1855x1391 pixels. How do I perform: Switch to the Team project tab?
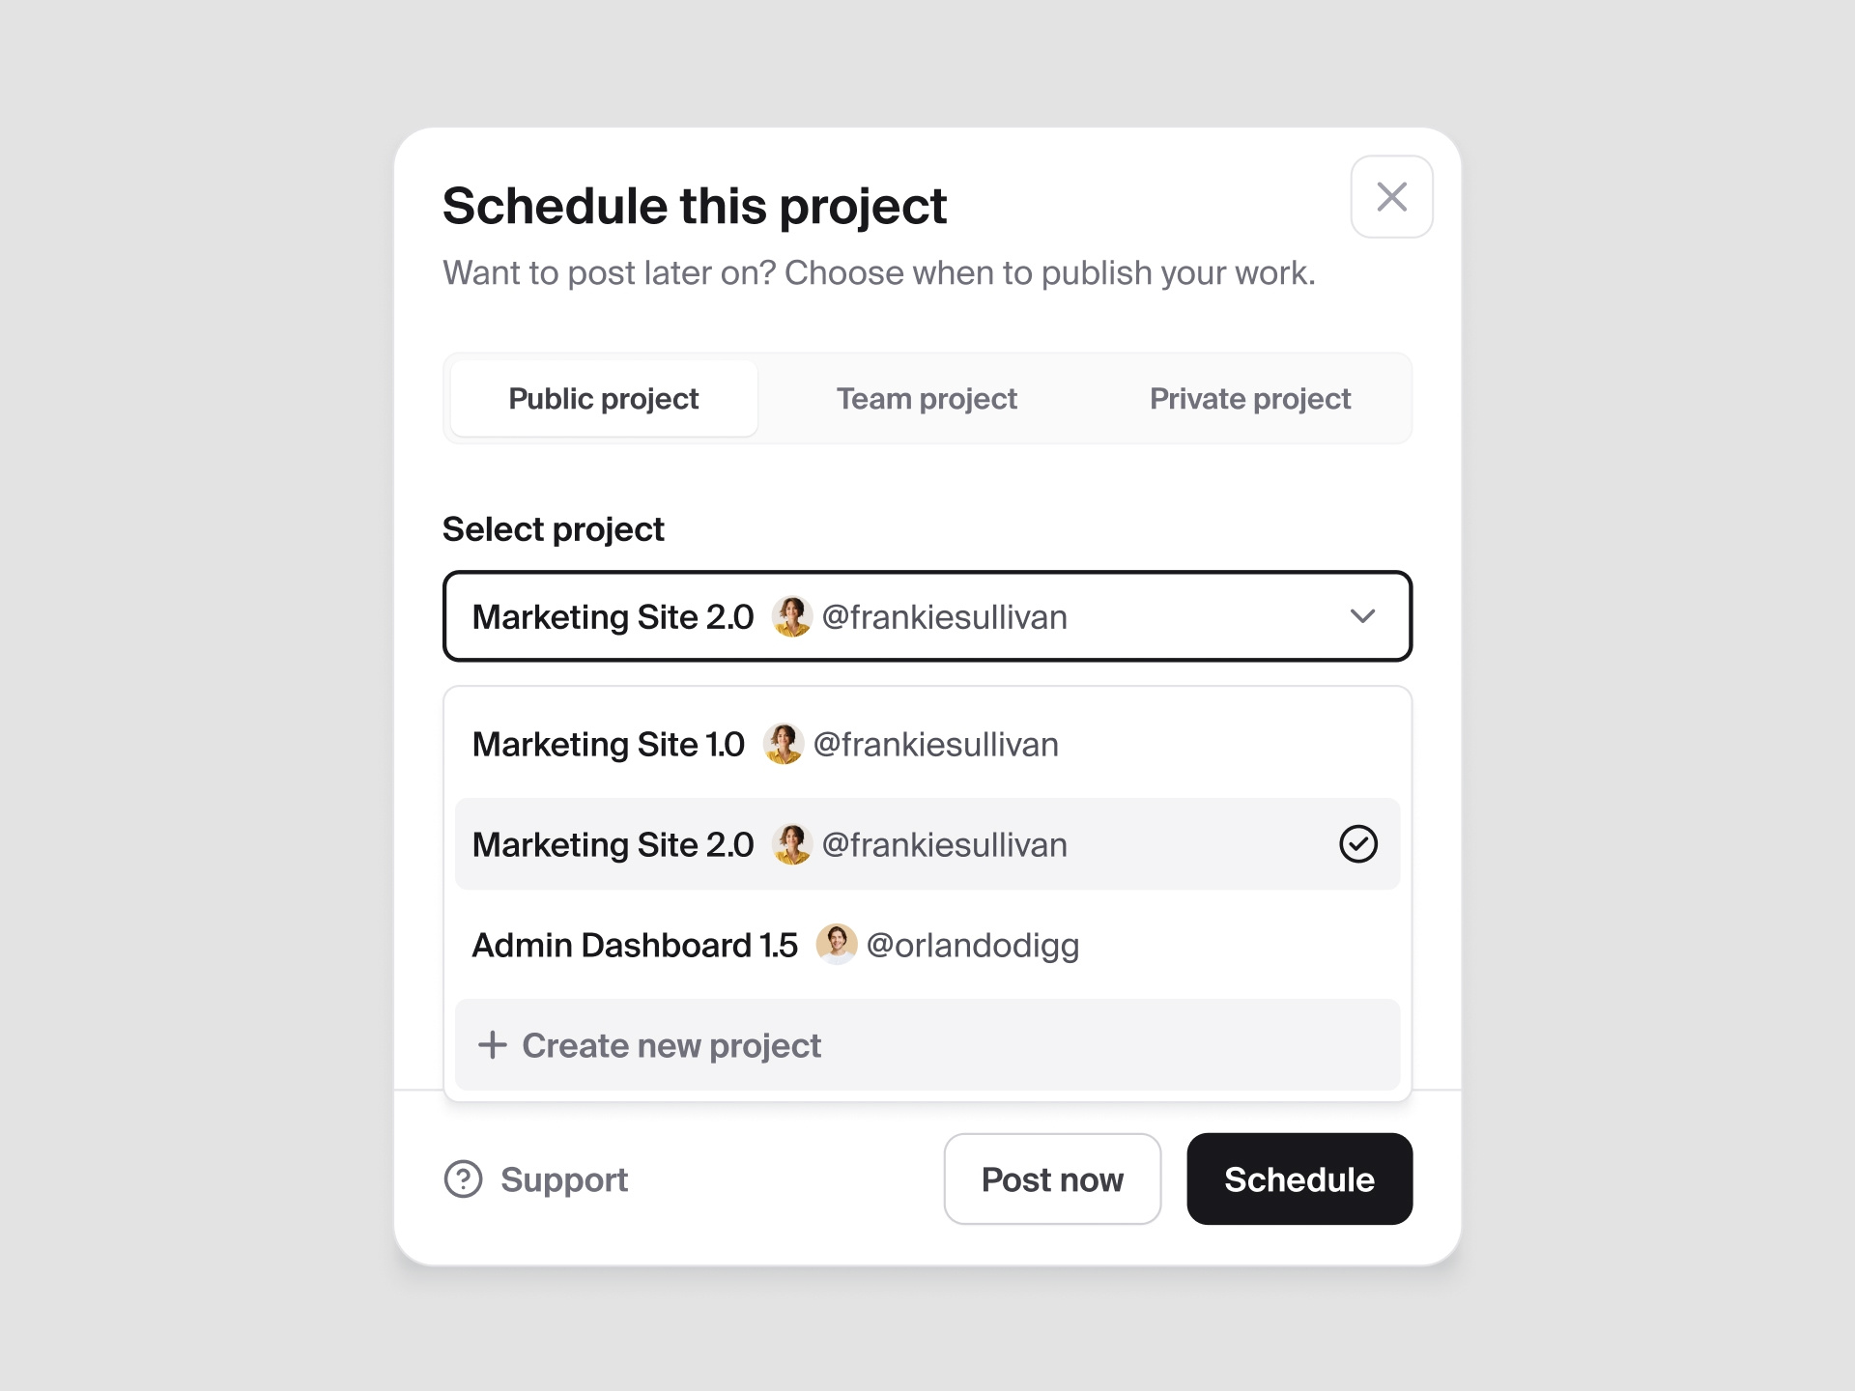pos(927,398)
